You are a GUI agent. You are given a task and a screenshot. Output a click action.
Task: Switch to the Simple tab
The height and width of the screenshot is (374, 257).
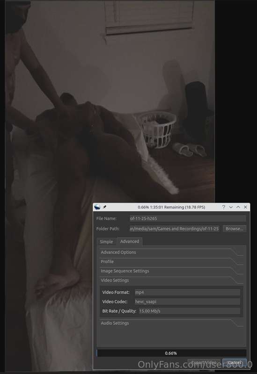(x=106, y=242)
